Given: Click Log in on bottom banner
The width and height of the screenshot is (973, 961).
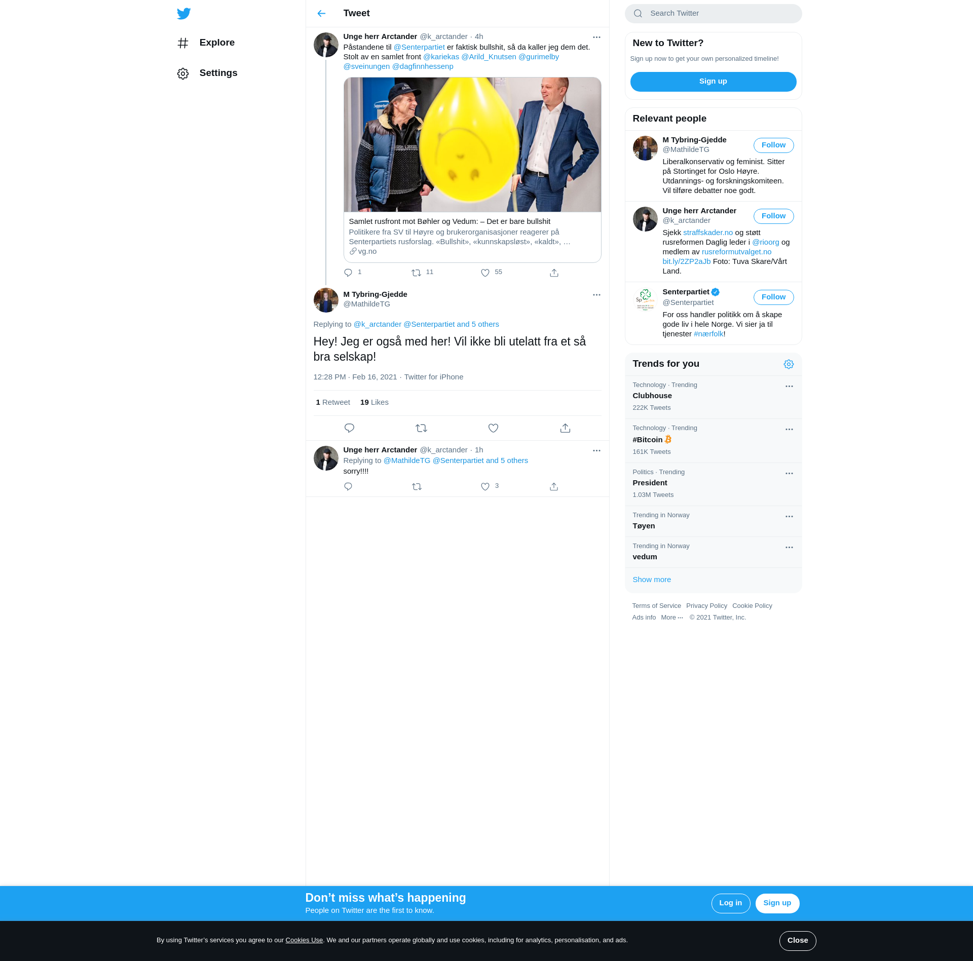Looking at the screenshot, I should coord(730,903).
